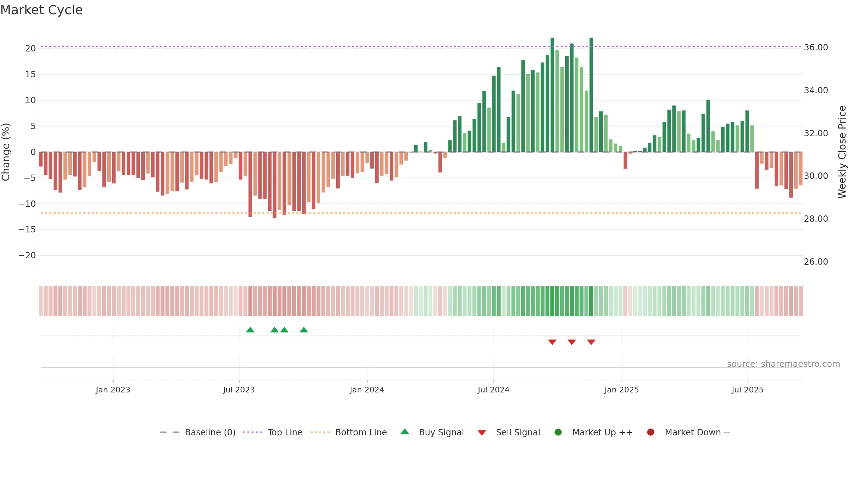Click the 36.00 price axis label
The width and height of the screenshot is (852, 479).
[816, 48]
